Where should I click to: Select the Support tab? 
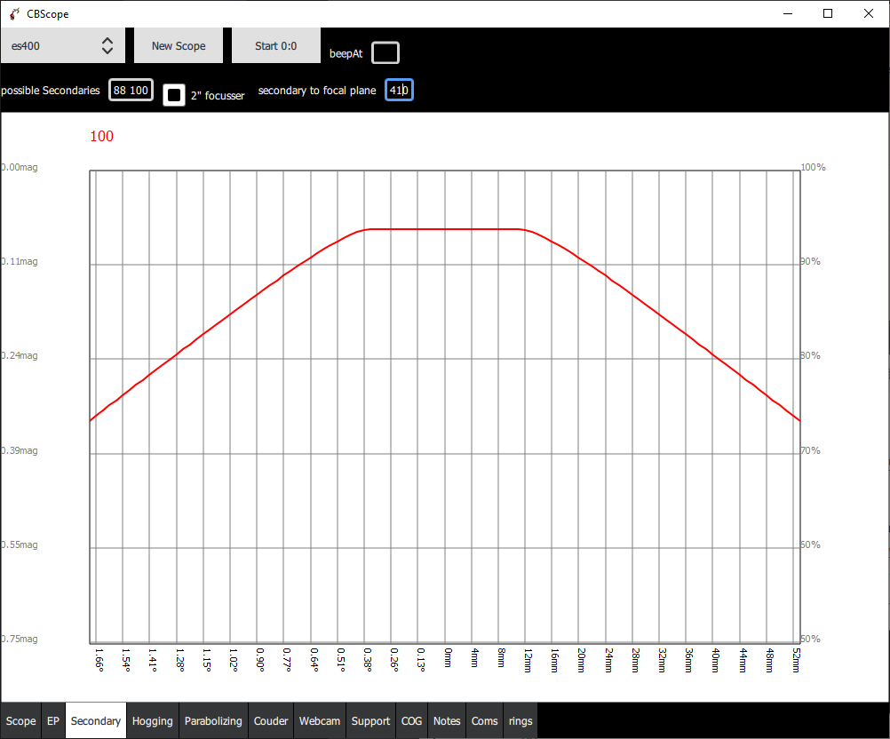coord(370,720)
